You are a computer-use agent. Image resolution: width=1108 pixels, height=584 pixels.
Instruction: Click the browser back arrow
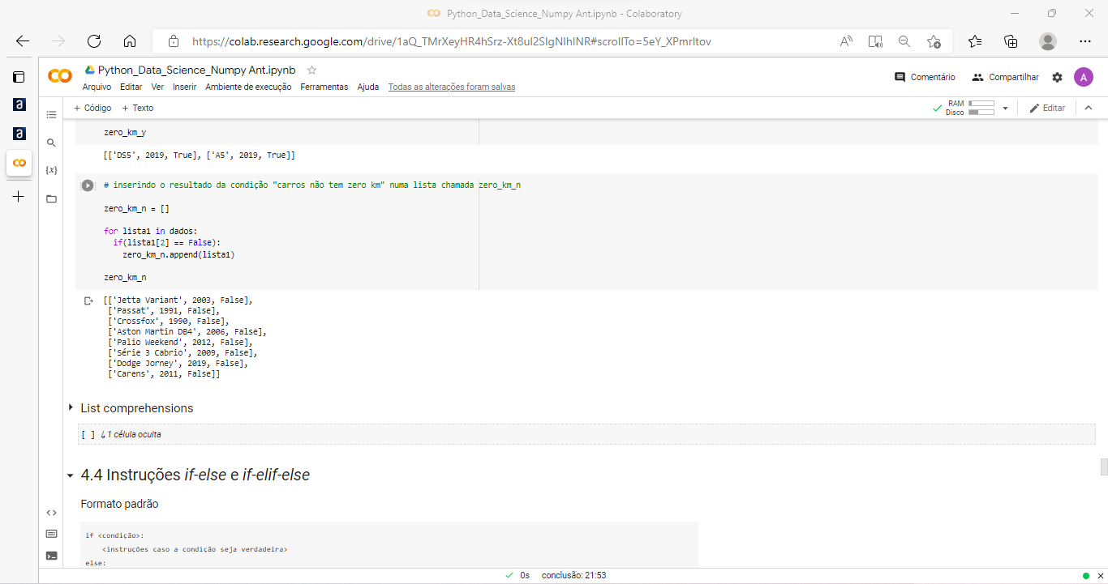(x=23, y=41)
